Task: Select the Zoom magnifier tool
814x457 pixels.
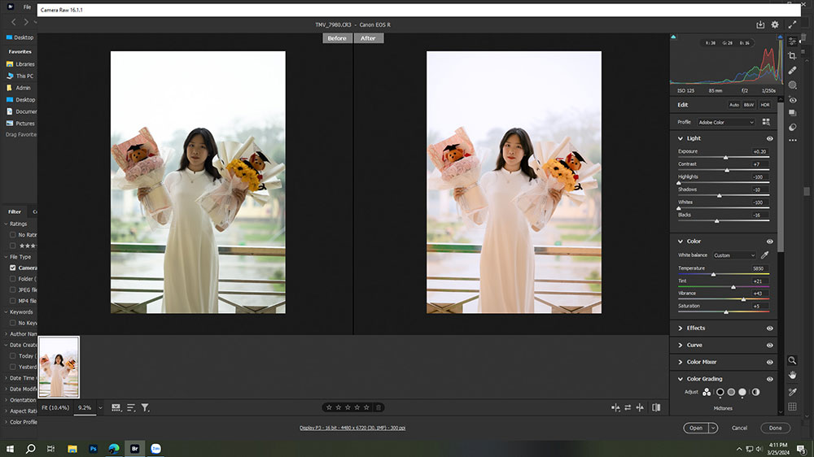Action: tap(792, 360)
